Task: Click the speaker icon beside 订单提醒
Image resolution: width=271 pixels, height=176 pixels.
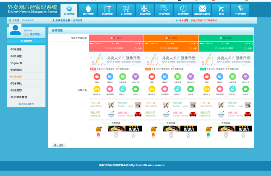Action: pyautogui.click(x=176, y=20)
